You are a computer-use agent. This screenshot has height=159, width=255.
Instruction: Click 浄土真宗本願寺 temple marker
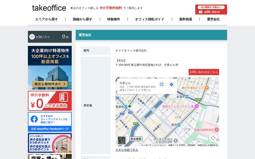(176, 140)
